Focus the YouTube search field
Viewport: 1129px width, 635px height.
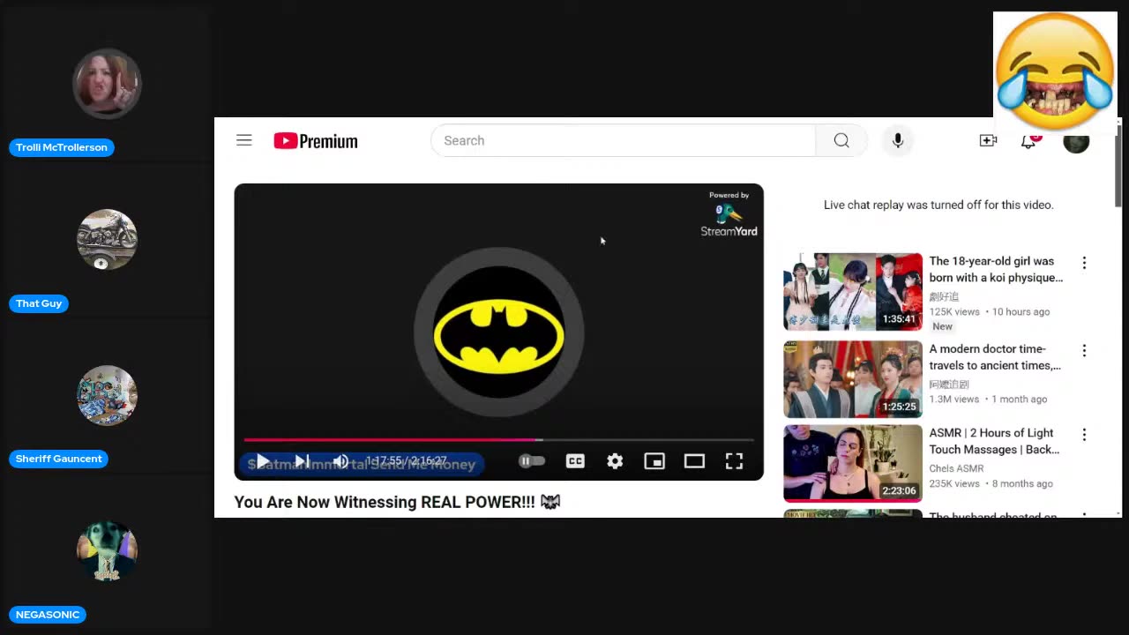(x=624, y=140)
